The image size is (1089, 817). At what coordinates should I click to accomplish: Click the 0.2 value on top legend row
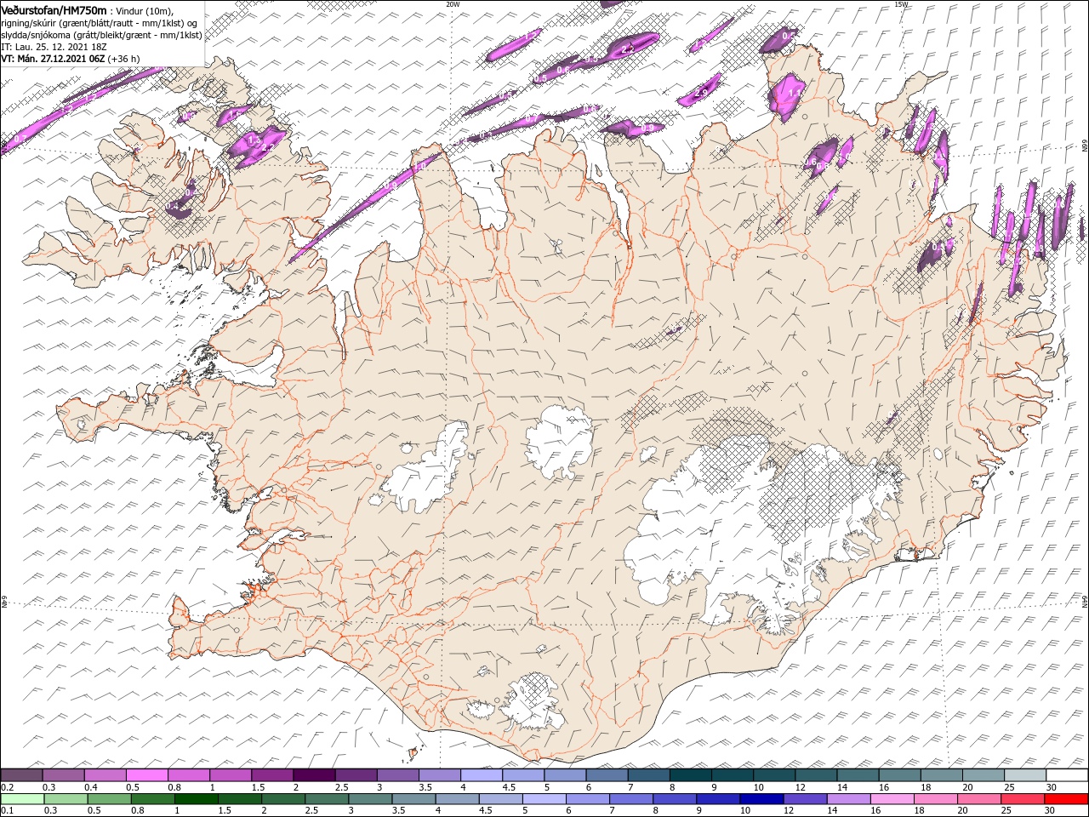[x=8, y=787]
